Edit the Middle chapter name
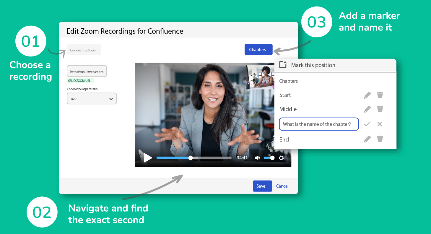Viewport: 431px width, 234px height. pyautogui.click(x=367, y=109)
